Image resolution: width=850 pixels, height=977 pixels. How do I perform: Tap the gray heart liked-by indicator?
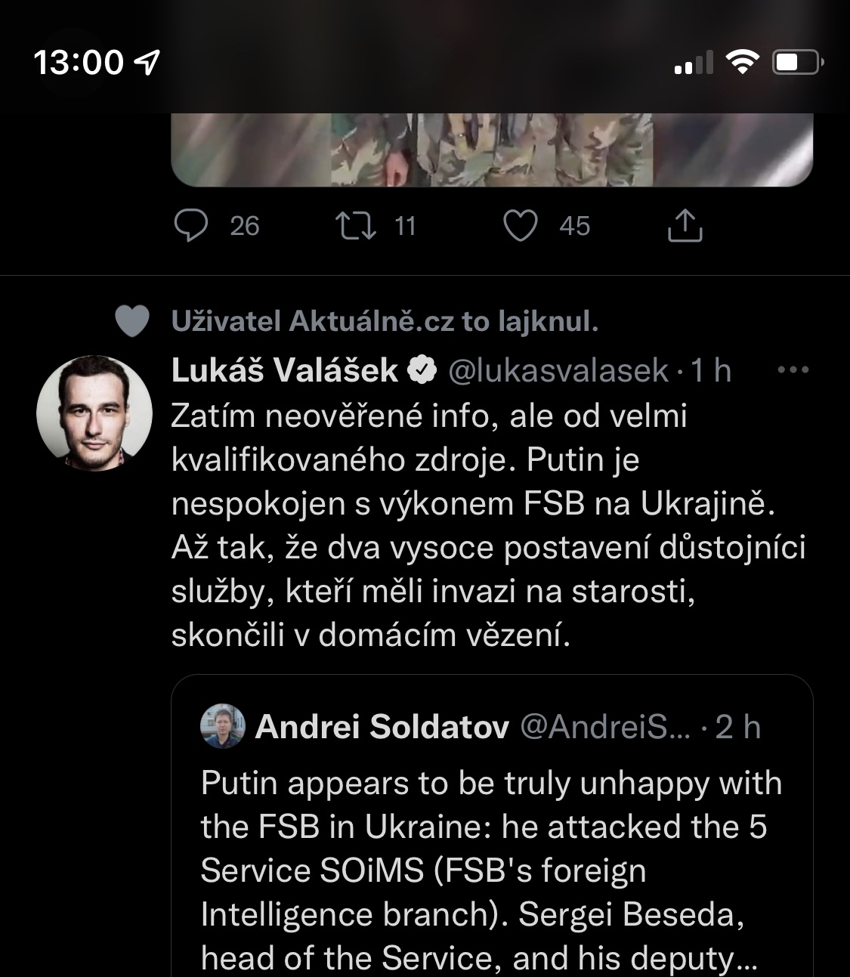(131, 322)
